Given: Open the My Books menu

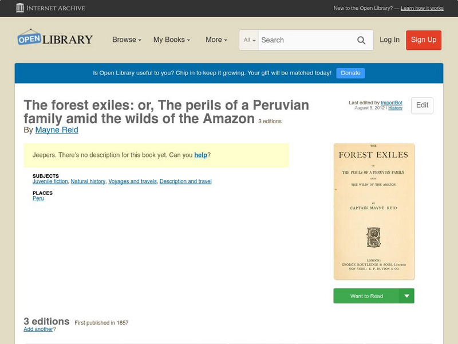Looking at the screenshot, I should (171, 40).
